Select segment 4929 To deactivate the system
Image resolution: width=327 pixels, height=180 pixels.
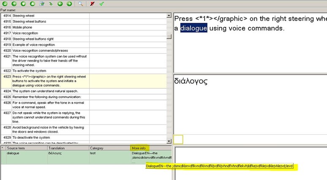[83, 137]
